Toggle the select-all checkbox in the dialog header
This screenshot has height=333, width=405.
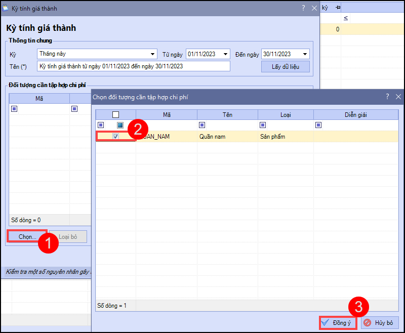[x=115, y=115]
